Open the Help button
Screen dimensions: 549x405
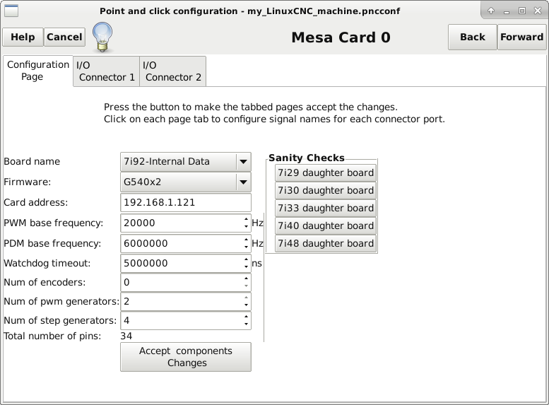point(23,37)
